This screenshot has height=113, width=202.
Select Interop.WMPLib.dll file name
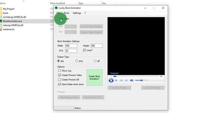coord(13,25)
